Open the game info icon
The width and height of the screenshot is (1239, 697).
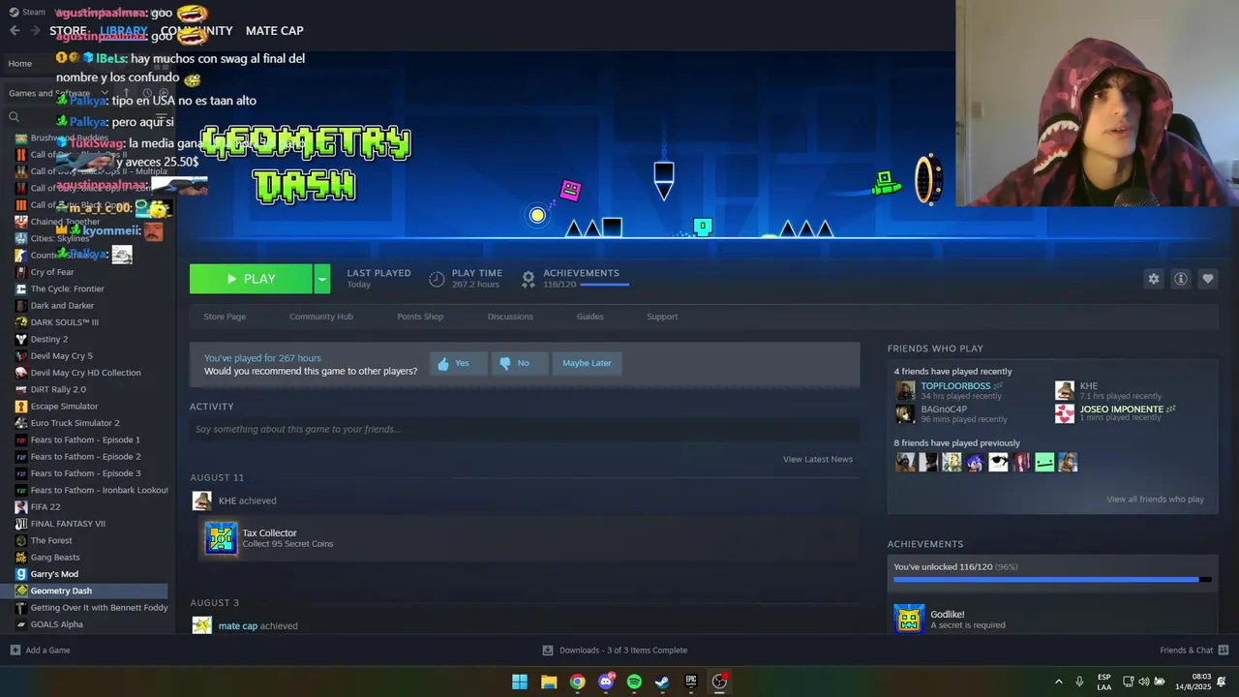click(1180, 279)
